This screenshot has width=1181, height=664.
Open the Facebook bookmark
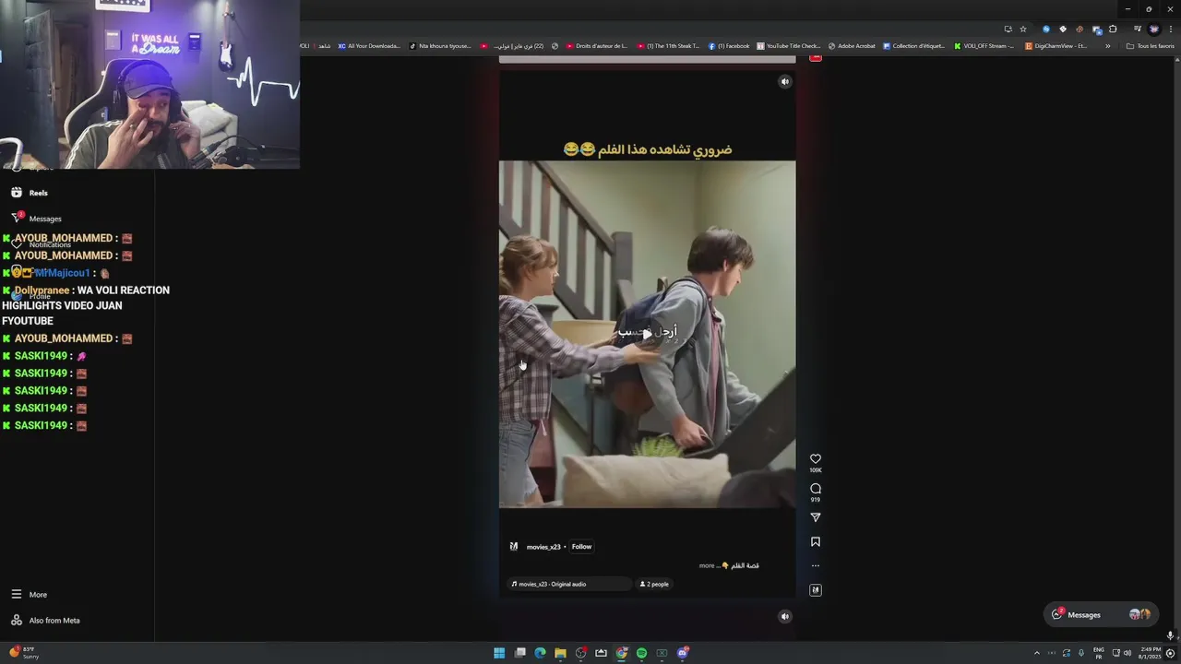(x=729, y=45)
